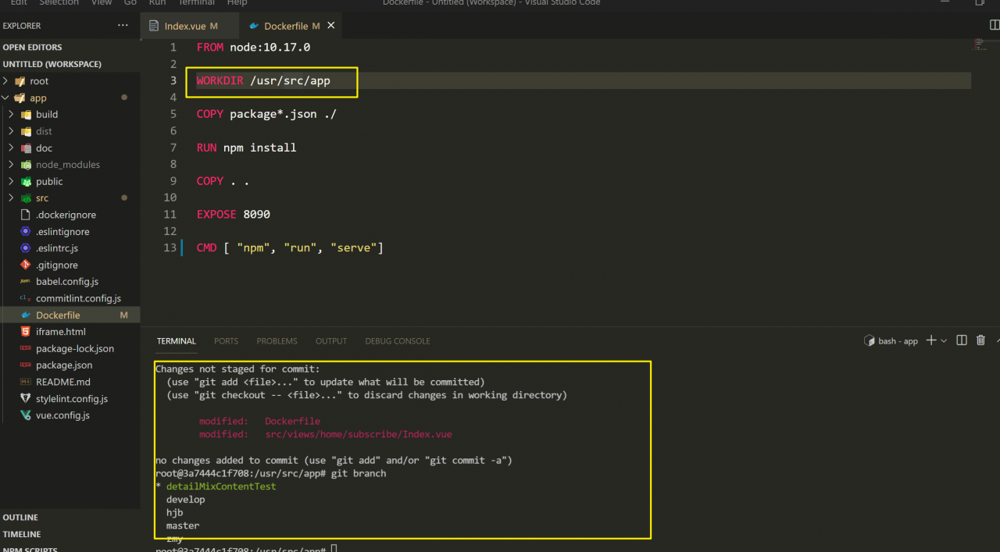Open the launch profile dropdown beside plus
Image resolution: width=1000 pixels, height=552 pixels.
(944, 341)
